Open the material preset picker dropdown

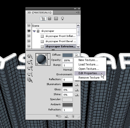pyautogui.click(x=49, y=59)
